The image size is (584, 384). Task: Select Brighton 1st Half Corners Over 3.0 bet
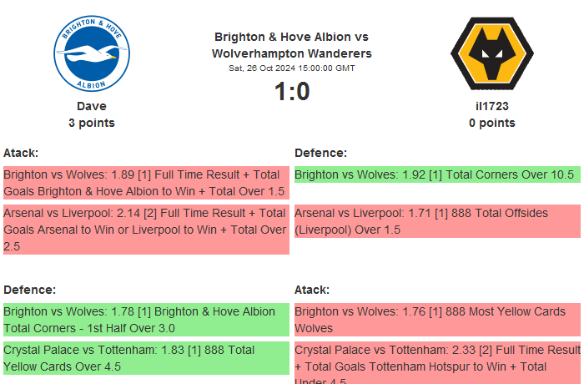tap(145, 320)
